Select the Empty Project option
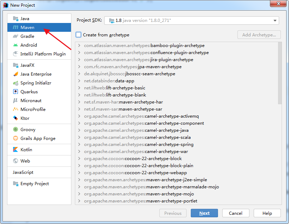 pyautogui.click(x=39, y=184)
